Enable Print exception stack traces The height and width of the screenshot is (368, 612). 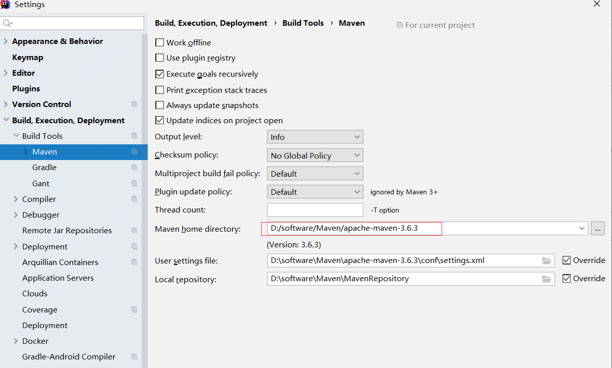[x=160, y=90]
